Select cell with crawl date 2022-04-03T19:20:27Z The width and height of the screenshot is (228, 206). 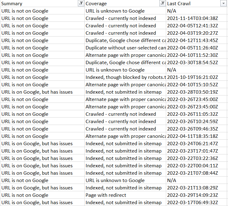pos(196,33)
